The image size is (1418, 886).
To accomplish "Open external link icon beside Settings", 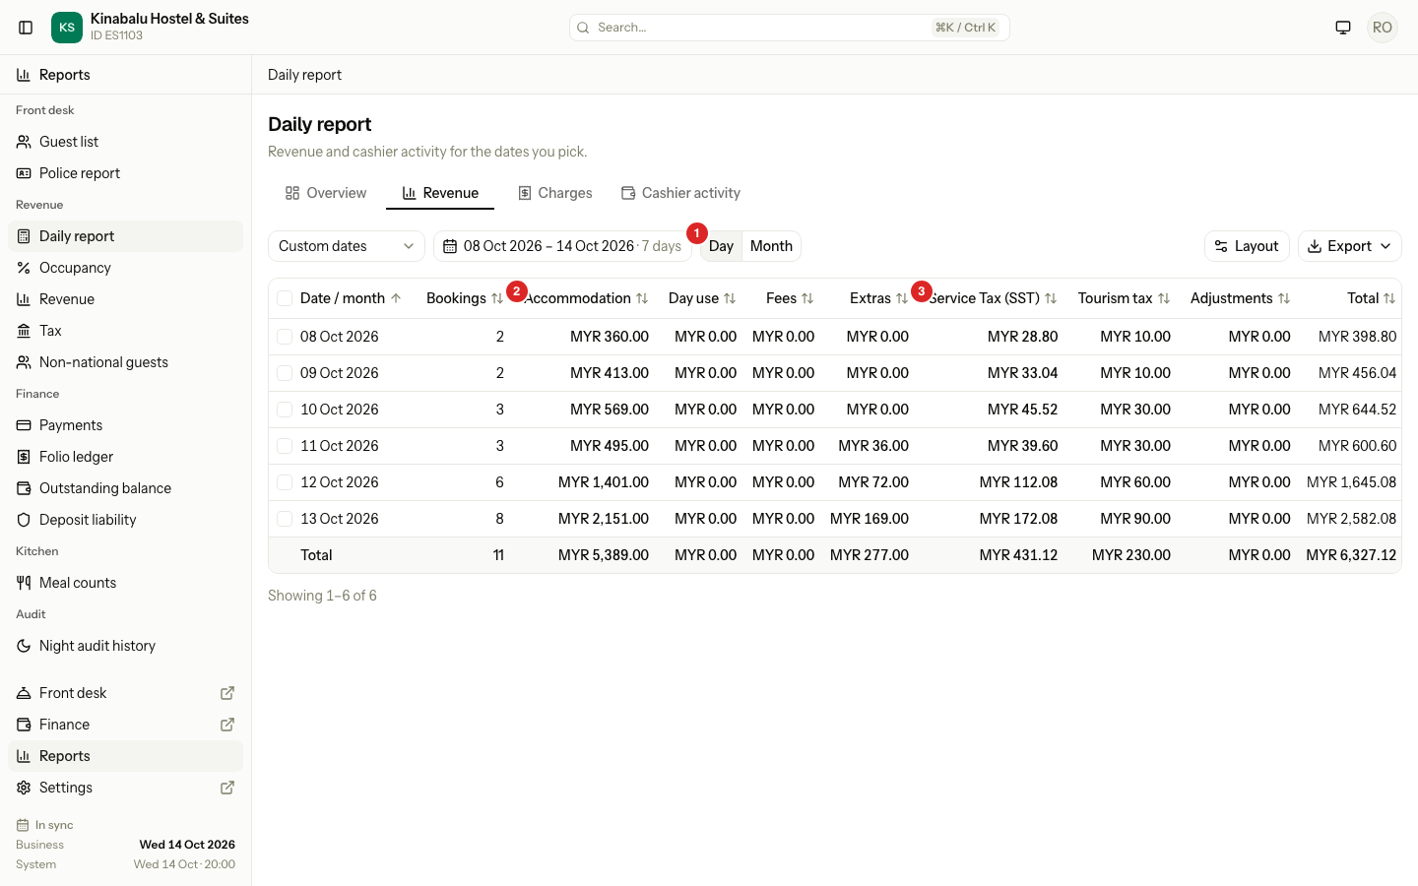I will 227,788.
